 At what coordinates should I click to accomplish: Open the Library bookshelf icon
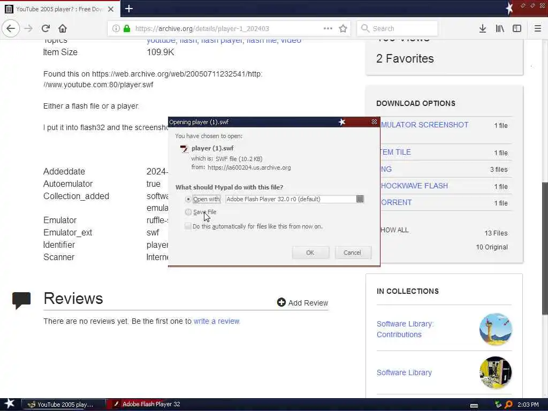[500, 28]
